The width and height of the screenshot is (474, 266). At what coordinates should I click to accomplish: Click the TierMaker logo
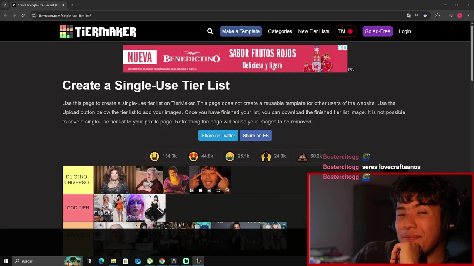98,31
